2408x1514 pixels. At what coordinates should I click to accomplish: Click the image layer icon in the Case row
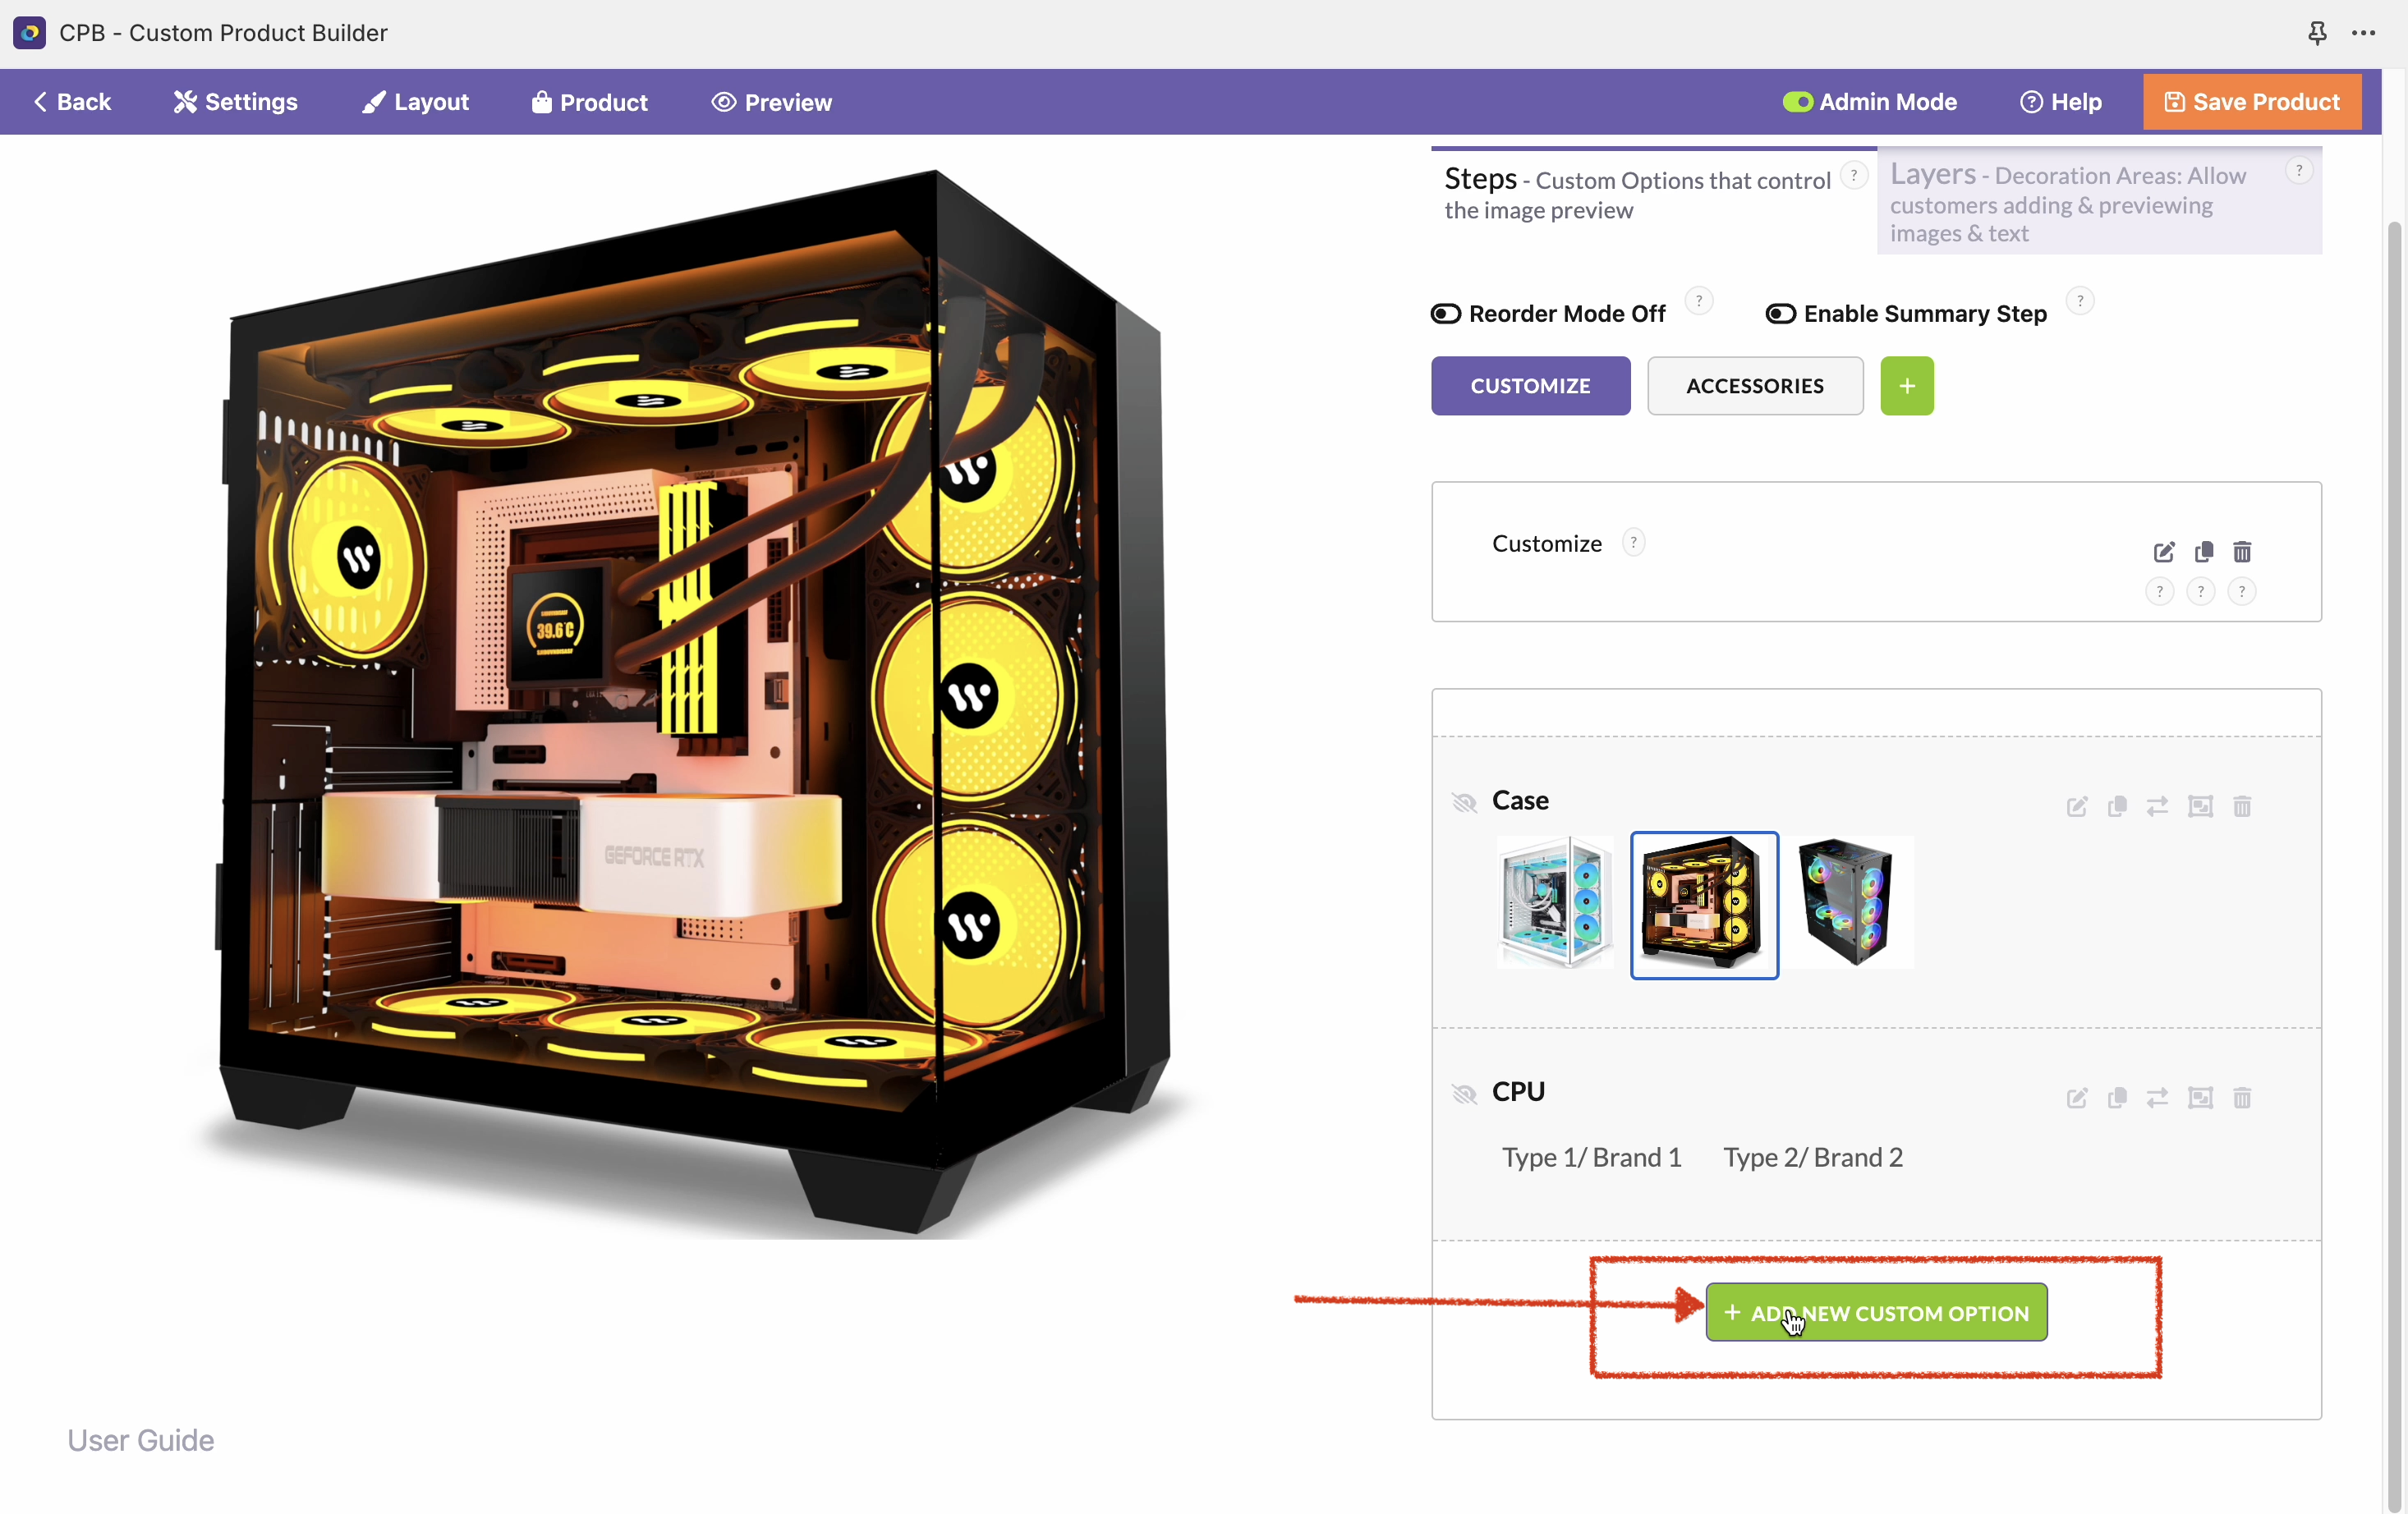2200,807
